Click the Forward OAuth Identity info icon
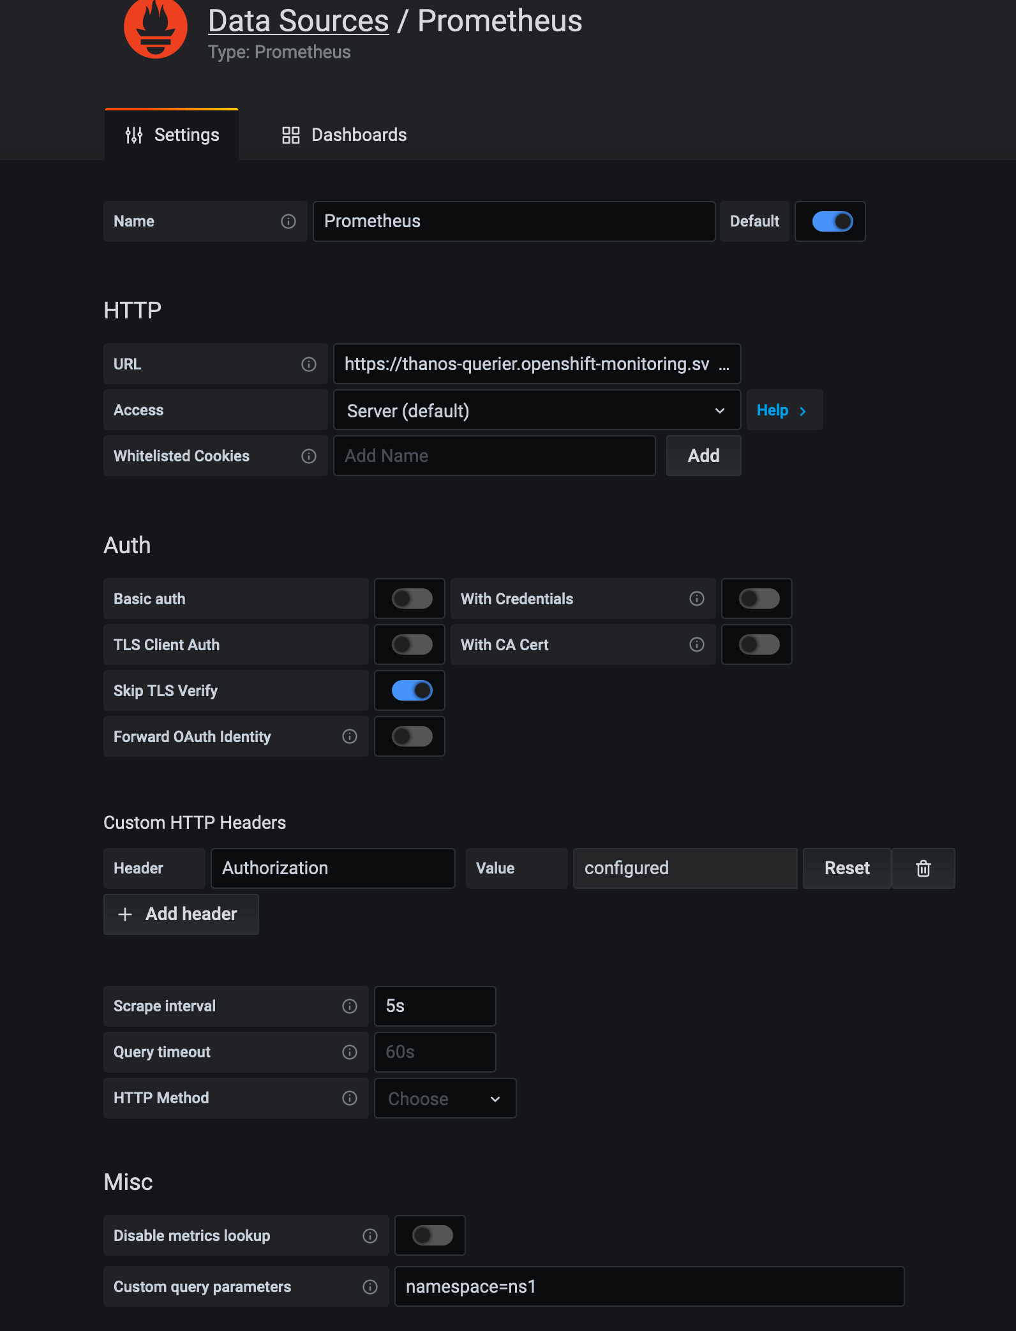1016x1331 pixels. 350,736
